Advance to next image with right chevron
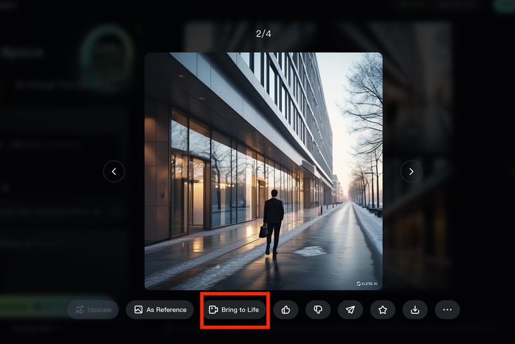The image size is (515, 344). pos(411,171)
